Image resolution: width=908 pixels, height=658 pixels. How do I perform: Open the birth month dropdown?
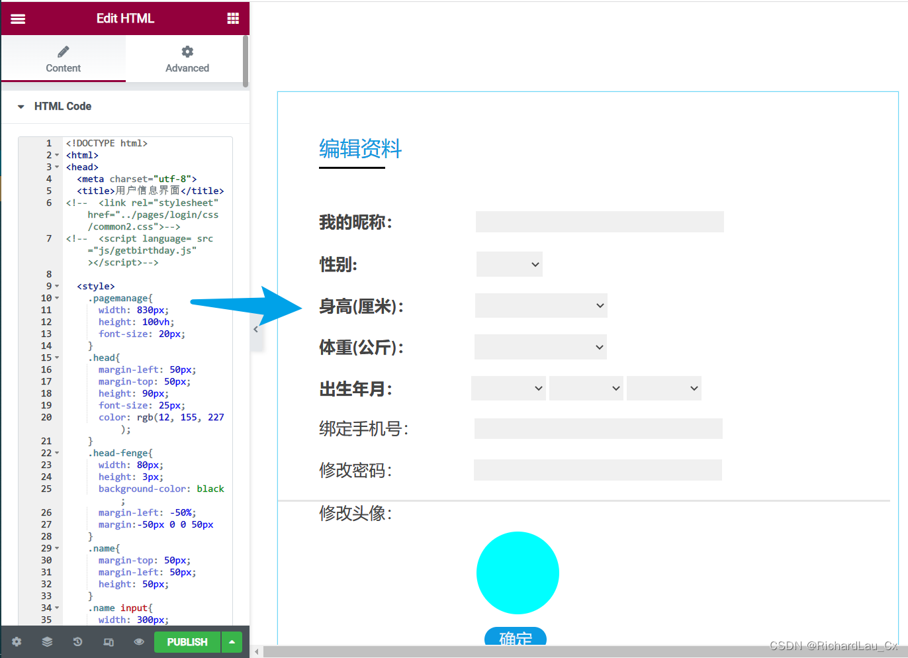(x=586, y=388)
